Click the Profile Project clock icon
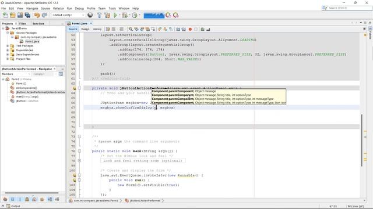This screenshot has height=209, width=373. pyautogui.click(x=135, y=15)
